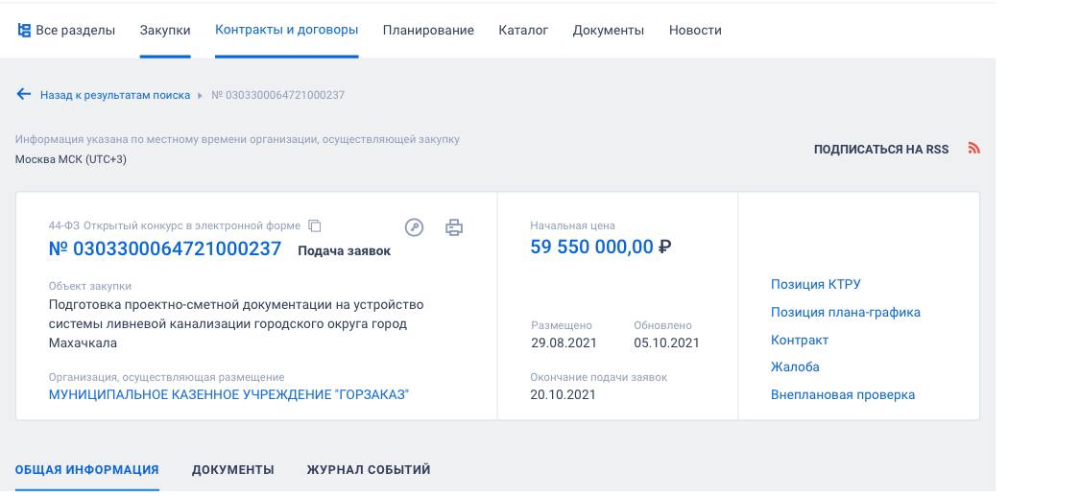The width and height of the screenshot is (1080, 496).
Task: Switch to the ДОКУМЕНТЫ tab
Action: 233,470
